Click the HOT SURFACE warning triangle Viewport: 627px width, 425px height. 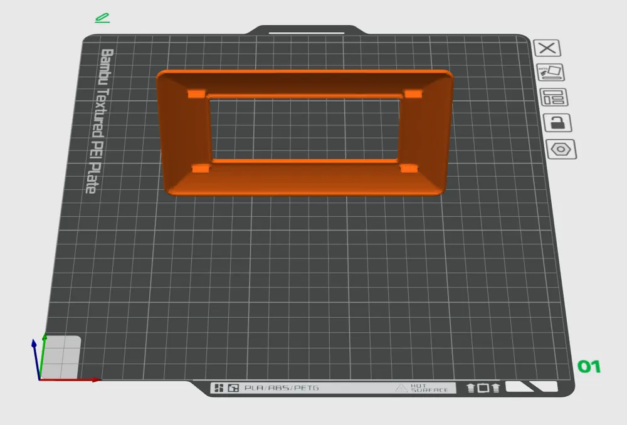pyautogui.click(x=401, y=388)
